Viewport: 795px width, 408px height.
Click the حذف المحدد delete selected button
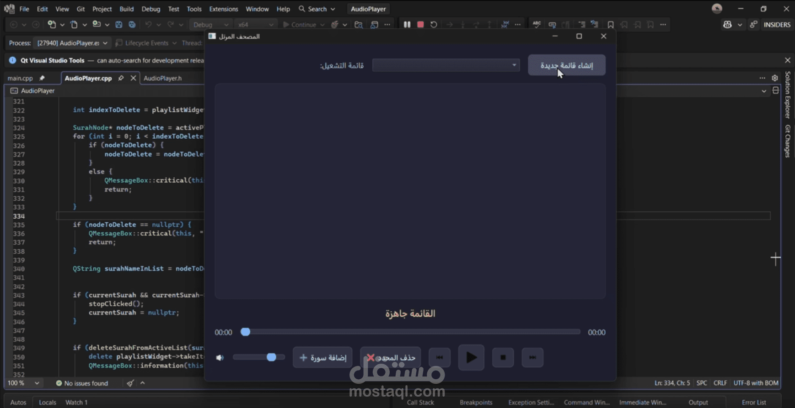pos(391,357)
